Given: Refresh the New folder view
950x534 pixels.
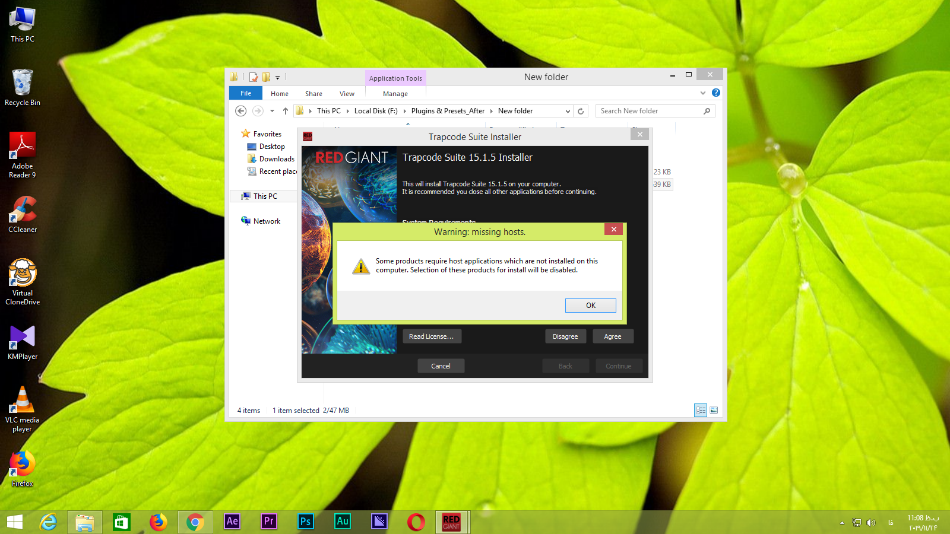Looking at the screenshot, I should (x=581, y=111).
